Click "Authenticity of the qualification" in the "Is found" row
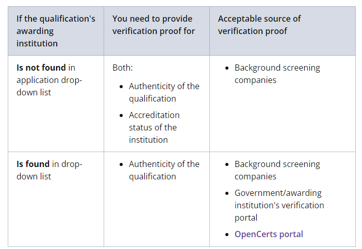 164,170
